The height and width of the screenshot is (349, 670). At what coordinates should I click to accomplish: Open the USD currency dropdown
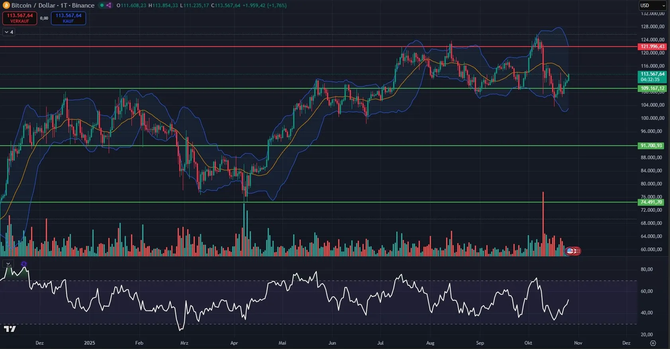pos(652,6)
